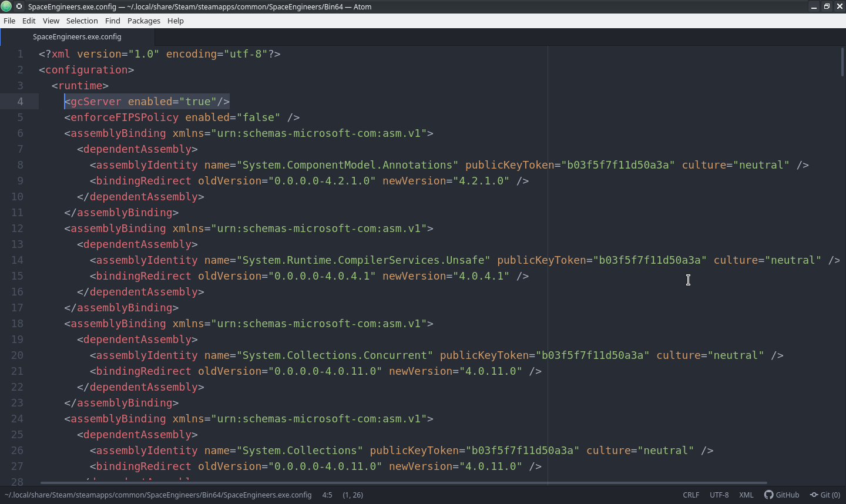Click the 4:5 cursor position indicator
The height and width of the screenshot is (504, 846).
tap(327, 495)
